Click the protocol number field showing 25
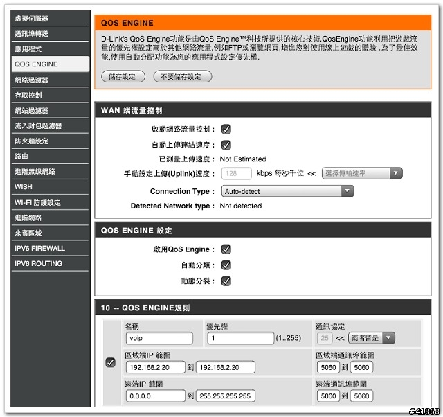 (325, 338)
